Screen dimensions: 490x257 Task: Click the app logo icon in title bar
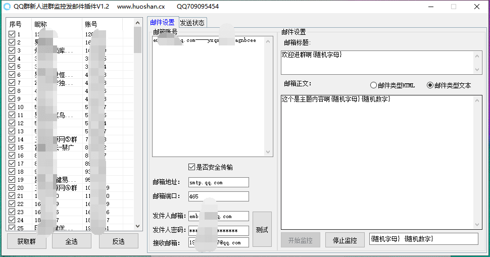pyautogui.click(x=7, y=7)
